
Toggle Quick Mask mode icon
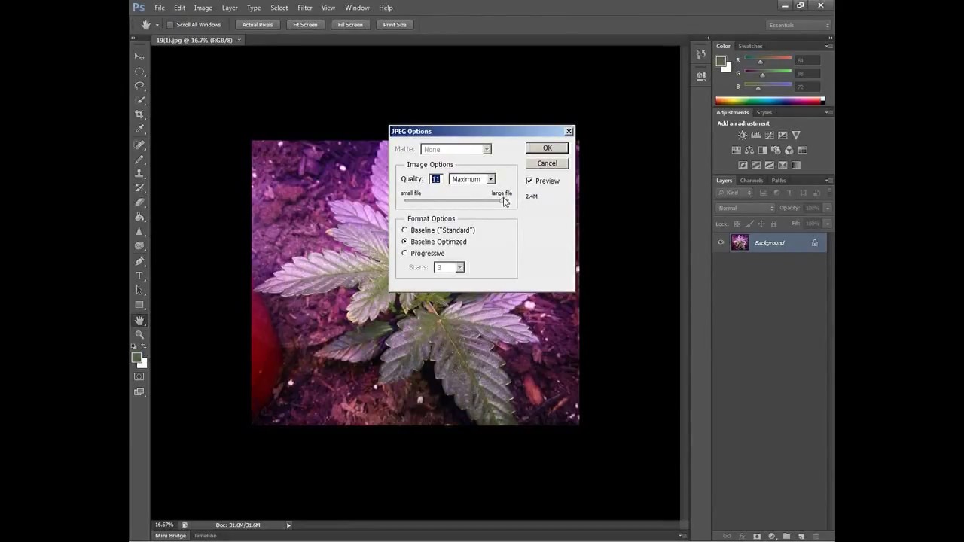(x=139, y=376)
